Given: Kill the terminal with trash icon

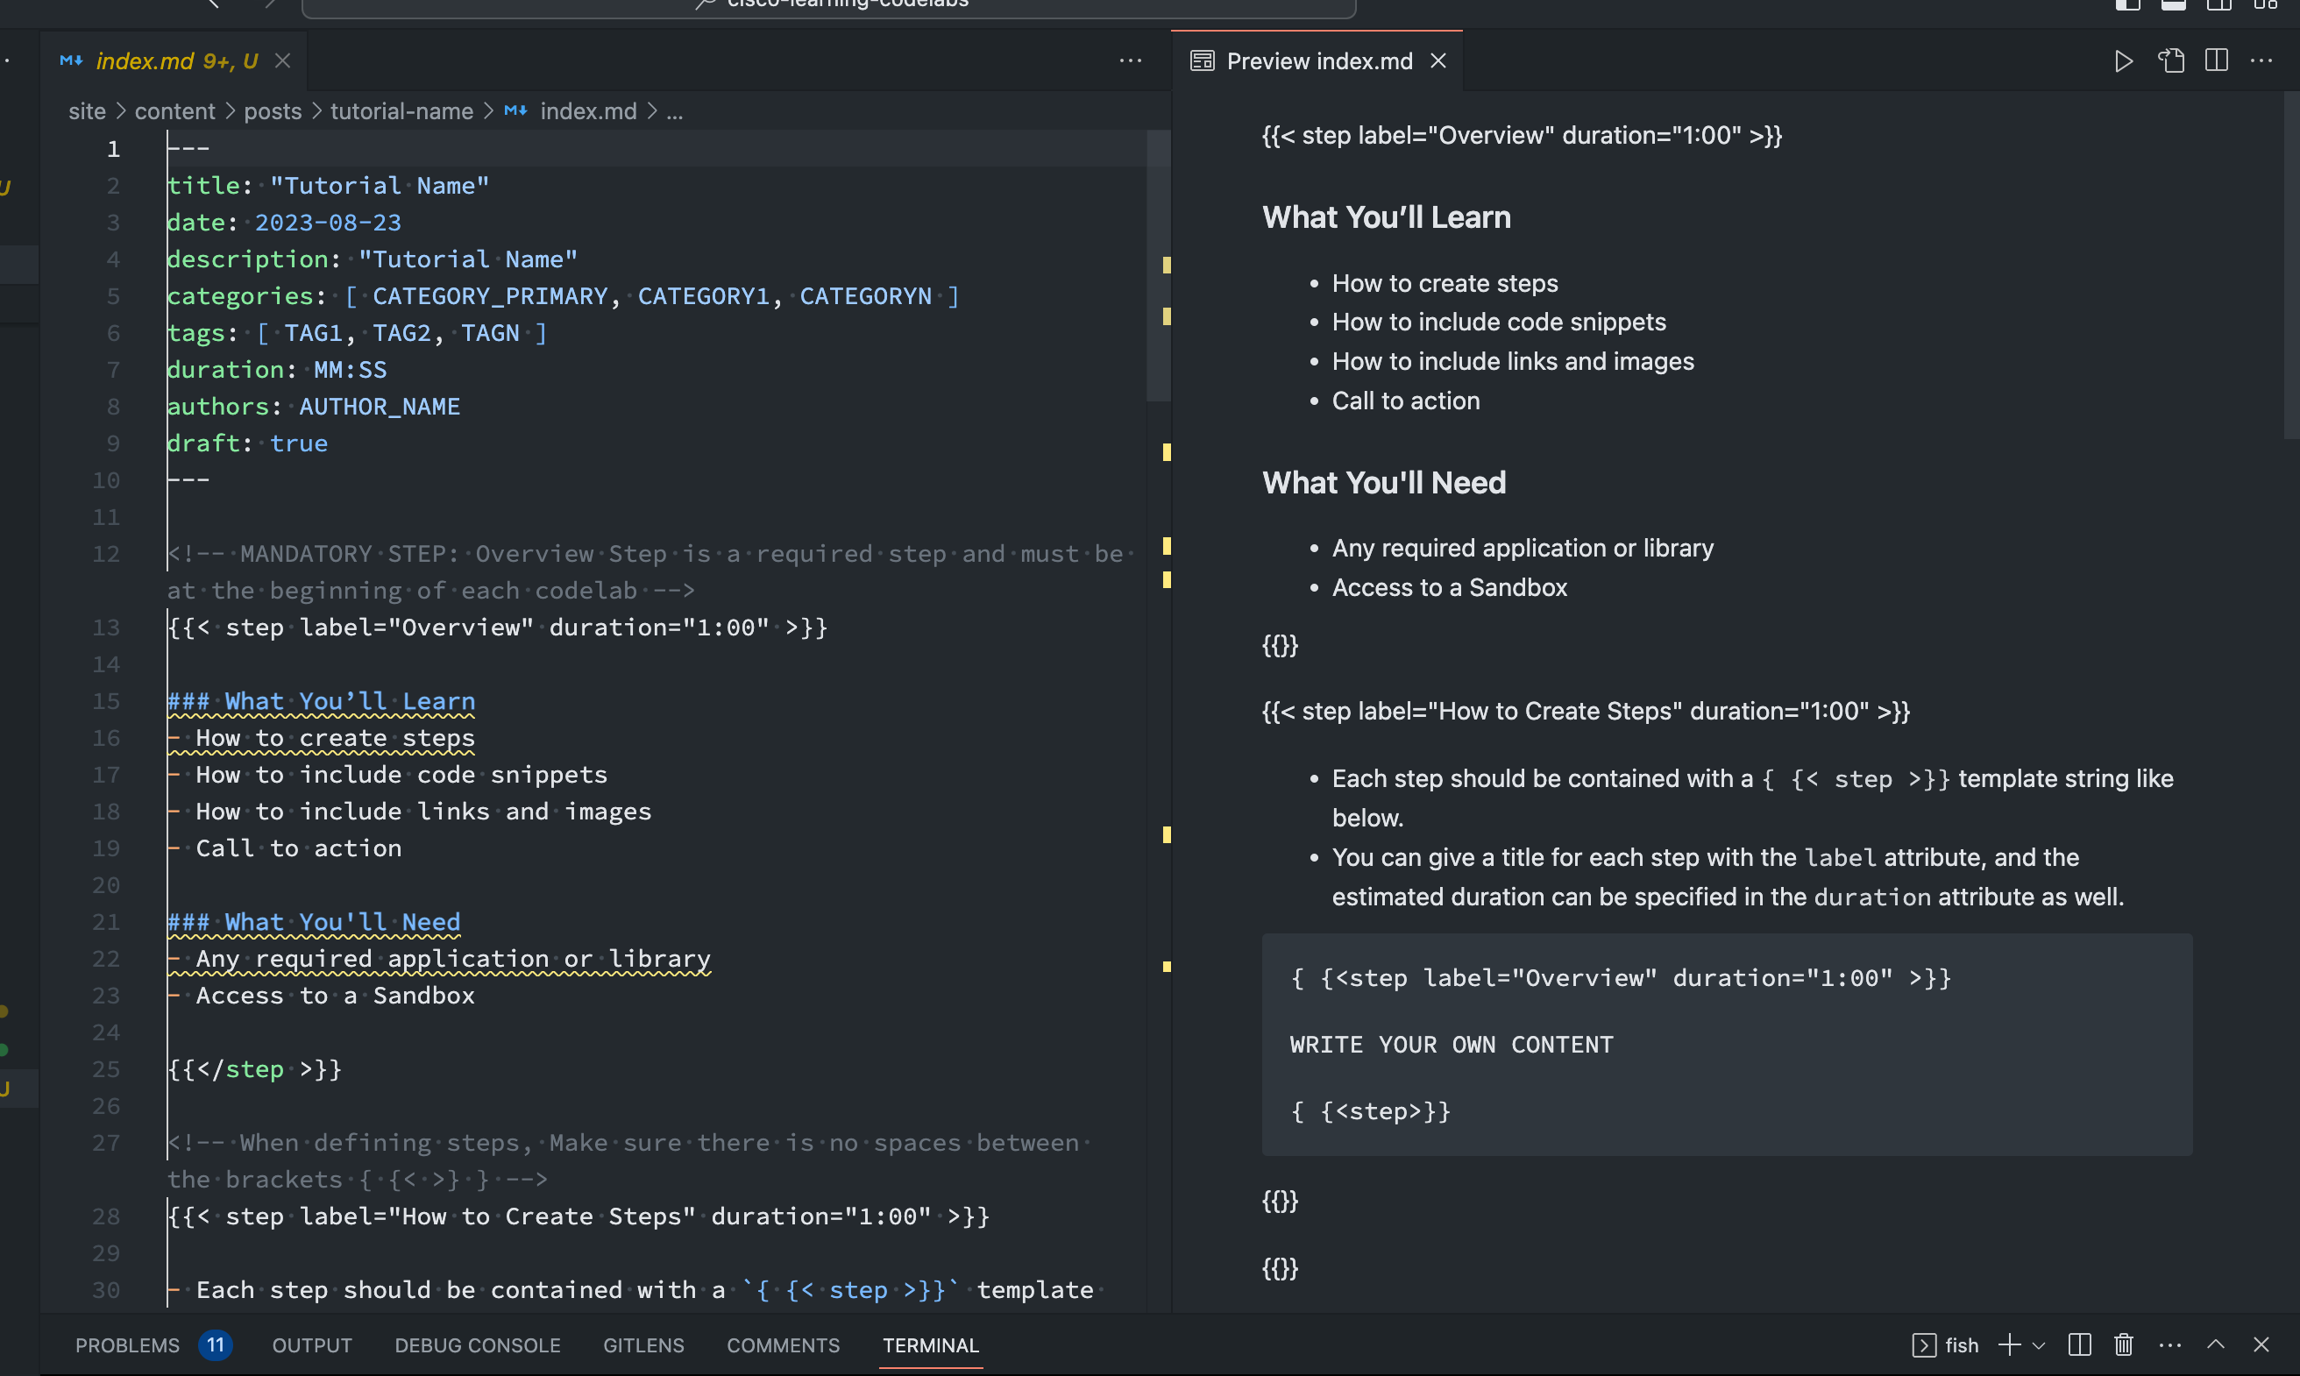Looking at the screenshot, I should pyautogui.click(x=2124, y=1344).
